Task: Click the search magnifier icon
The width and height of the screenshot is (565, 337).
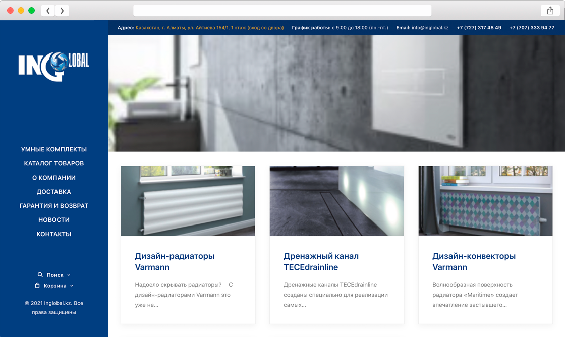Action: tap(40, 275)
